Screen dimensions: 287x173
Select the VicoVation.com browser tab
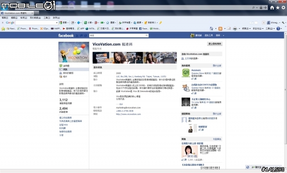coord(17,13)
